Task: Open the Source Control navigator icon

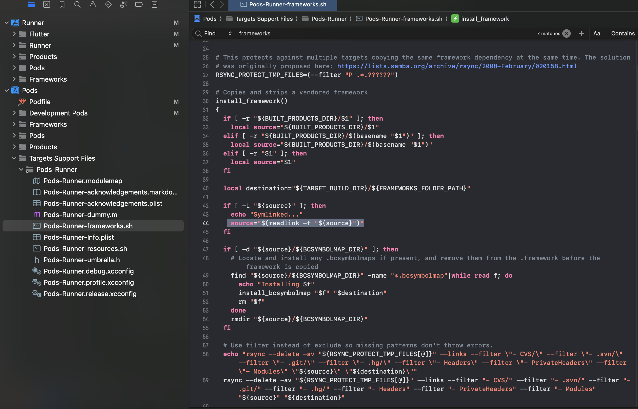Action: [47, 4]
